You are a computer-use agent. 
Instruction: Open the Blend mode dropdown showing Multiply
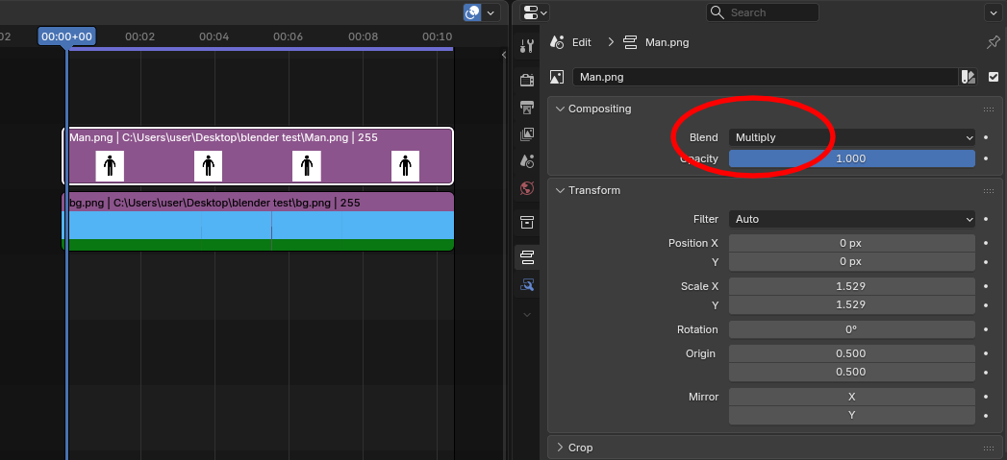pos(851,137)
